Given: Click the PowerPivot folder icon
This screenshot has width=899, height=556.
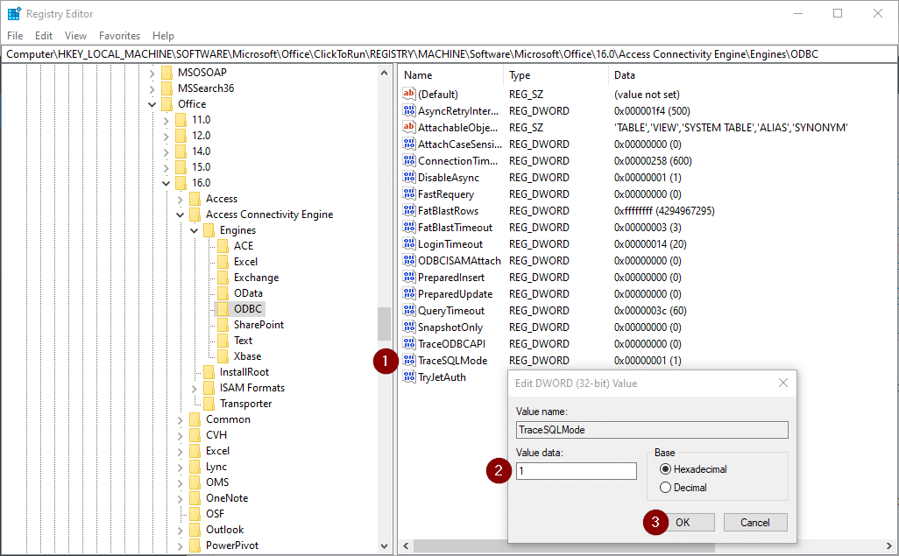Looking at the screenshot, I should tap(195, 545).
